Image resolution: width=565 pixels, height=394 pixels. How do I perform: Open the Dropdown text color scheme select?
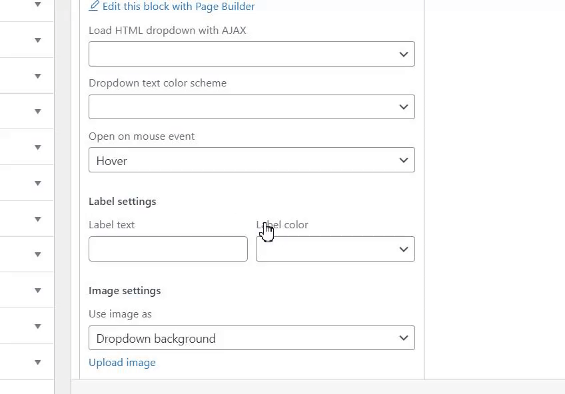coord(251,107)
